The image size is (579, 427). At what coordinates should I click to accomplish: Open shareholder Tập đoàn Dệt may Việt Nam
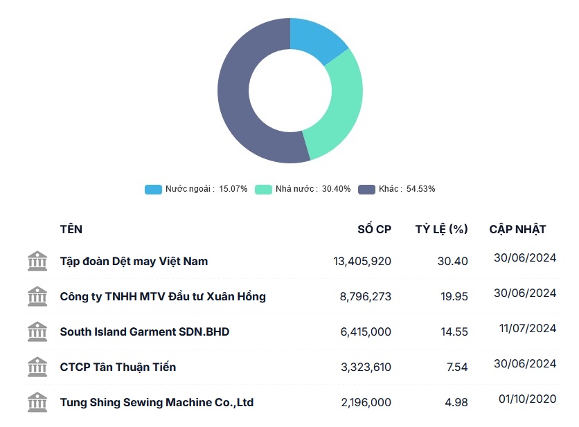134,262
